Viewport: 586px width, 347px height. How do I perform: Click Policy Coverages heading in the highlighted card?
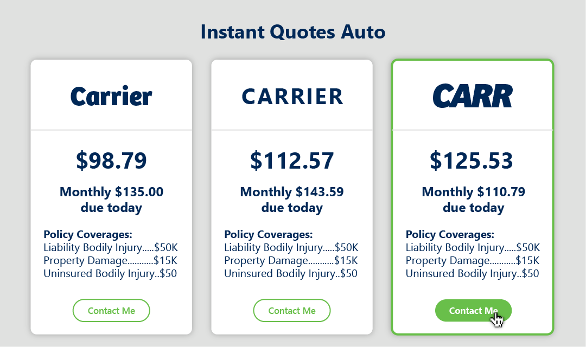point(450,235)
